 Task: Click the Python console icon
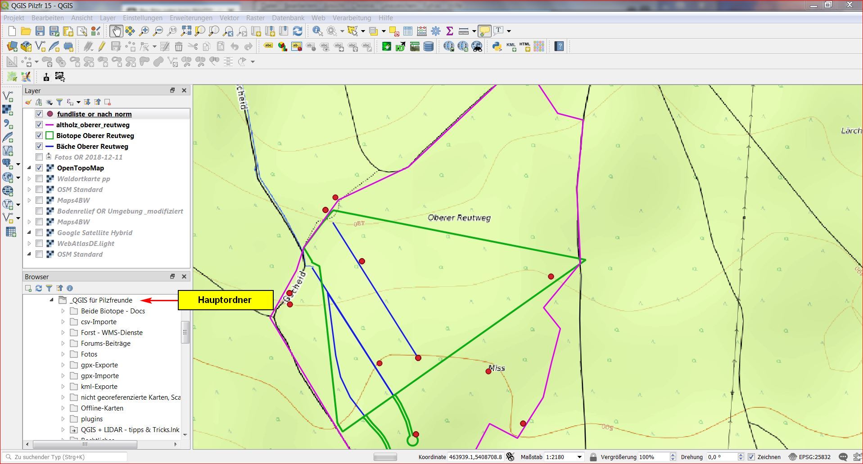(x=497, y=46)
